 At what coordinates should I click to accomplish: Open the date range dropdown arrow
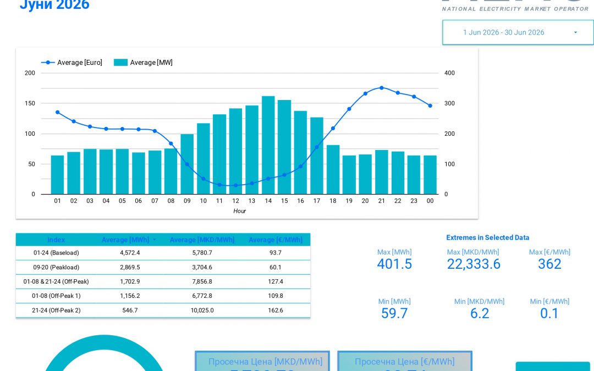coord(575,32)
